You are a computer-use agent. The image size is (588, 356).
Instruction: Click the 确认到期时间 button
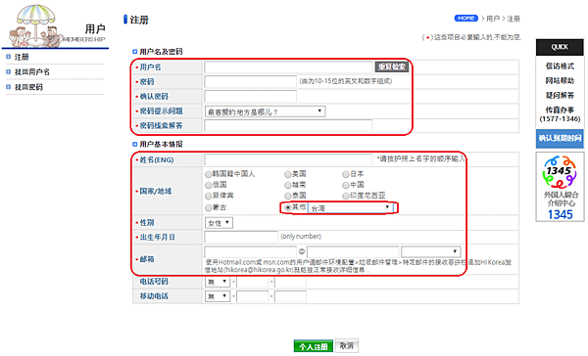560,139
